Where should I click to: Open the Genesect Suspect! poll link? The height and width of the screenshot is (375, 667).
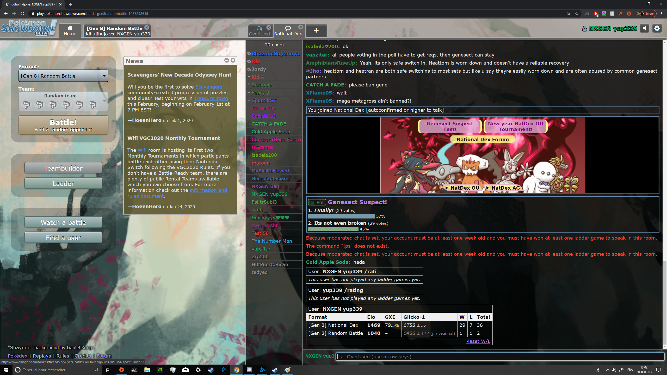point(357,202)
